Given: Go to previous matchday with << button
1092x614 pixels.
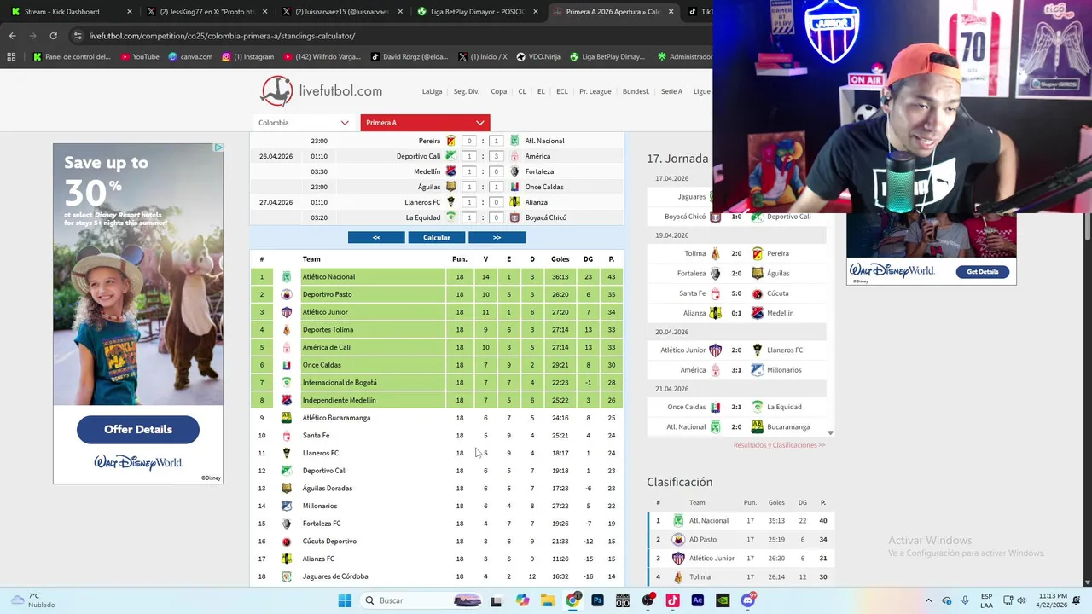Looking at the screenshot, I should [x=376, y=237].
